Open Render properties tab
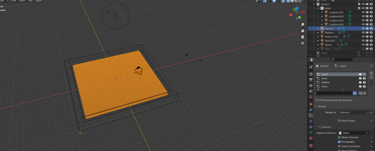Image resolution: width=375 pixels, height=151 pixels. (311, 74)
